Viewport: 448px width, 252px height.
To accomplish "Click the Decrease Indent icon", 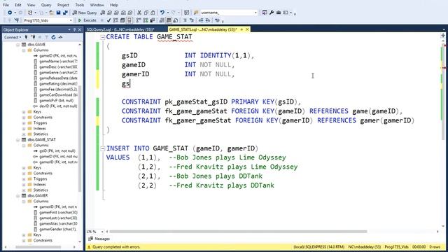I will click(x=201, y=20).
